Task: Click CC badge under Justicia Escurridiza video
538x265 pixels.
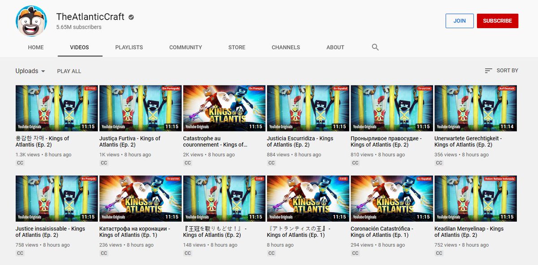Action: [272, 163]
